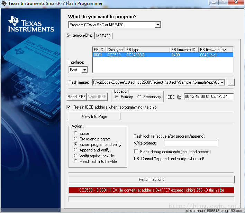Open the Interface speed dropdown showing Fast
The height and width of the screenshot is (213, 245).
point(84,70)
